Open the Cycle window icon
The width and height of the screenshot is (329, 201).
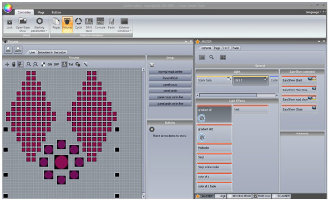pyautogui.click(x=78, y=23)
